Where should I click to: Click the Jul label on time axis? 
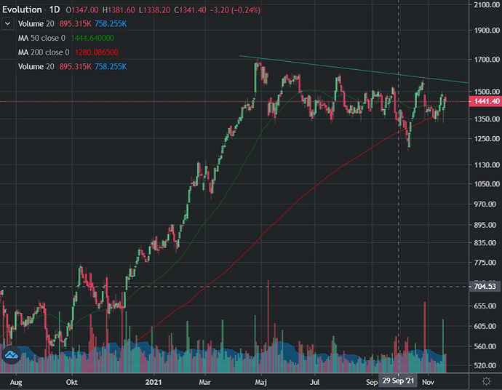(315, 382)
